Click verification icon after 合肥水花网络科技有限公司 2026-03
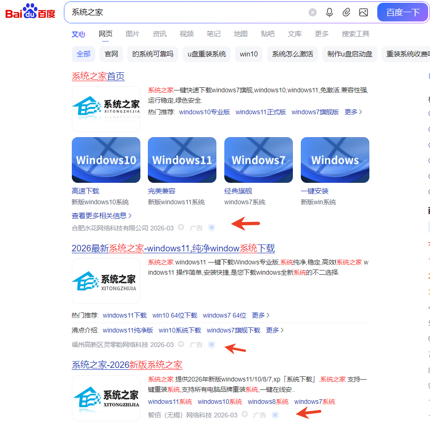The height and width of the screenshot is (423, 430). [180, 227]
